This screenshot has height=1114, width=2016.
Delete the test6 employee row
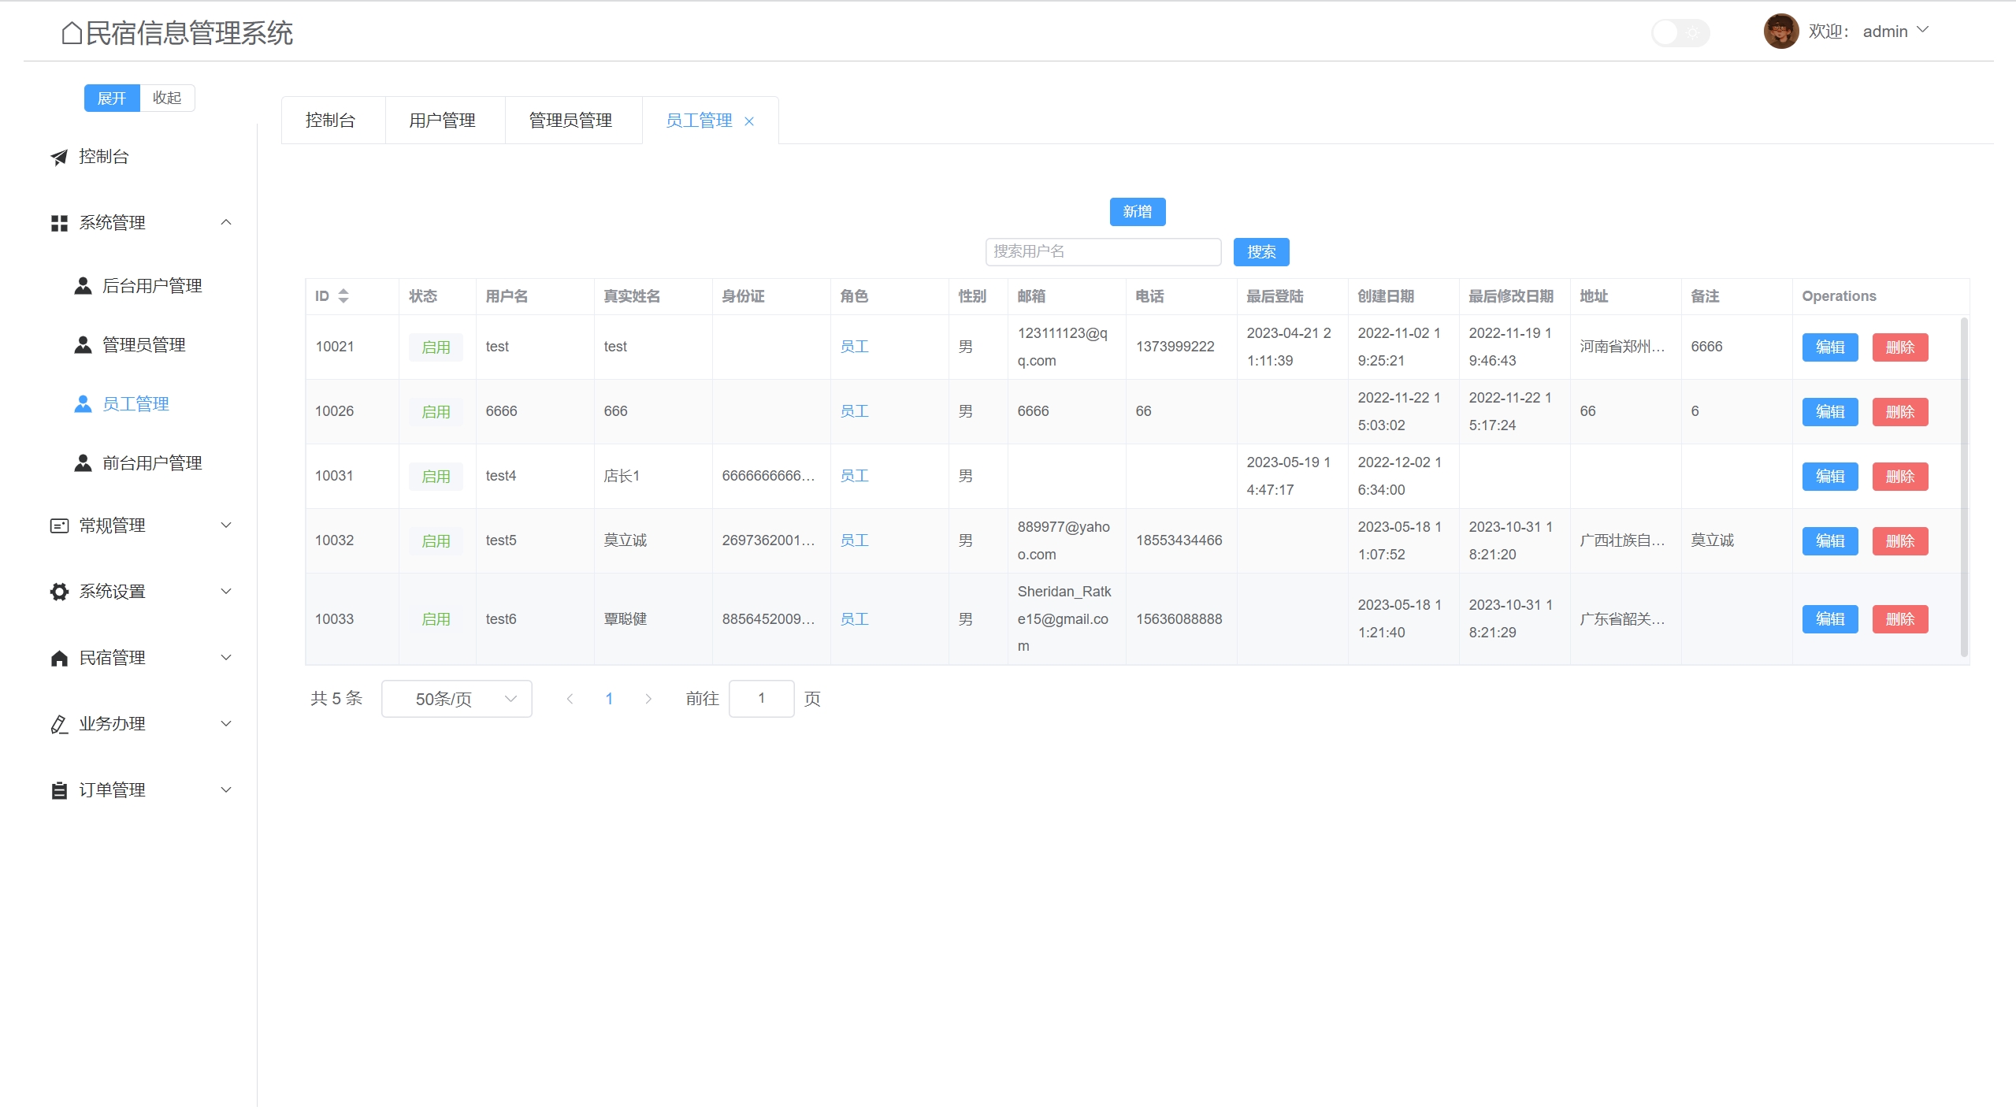coord(1899,619)
